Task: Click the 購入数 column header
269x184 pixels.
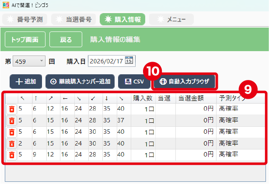Action: coord(143,98)
